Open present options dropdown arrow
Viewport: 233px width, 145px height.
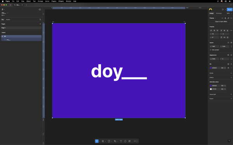225,9
